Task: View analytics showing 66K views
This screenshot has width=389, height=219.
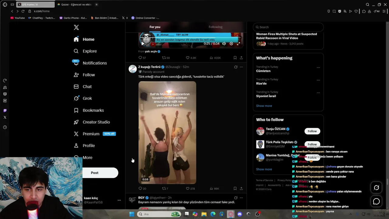Action: pyautogui.click(x=215, y=189)
